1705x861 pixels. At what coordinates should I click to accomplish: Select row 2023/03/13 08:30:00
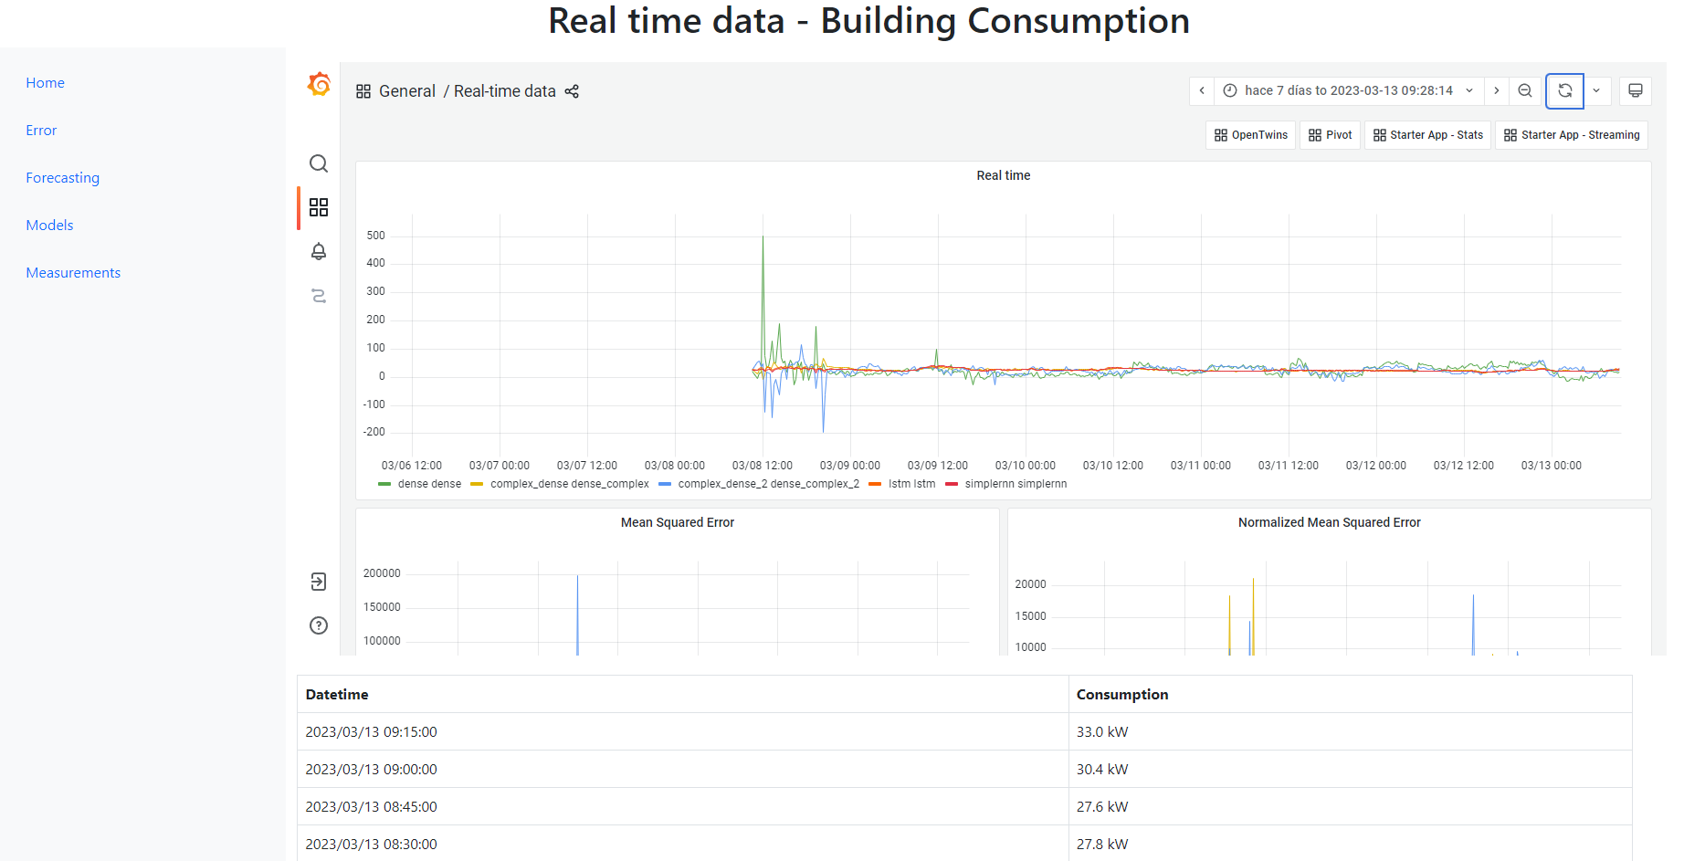[964, 844]
